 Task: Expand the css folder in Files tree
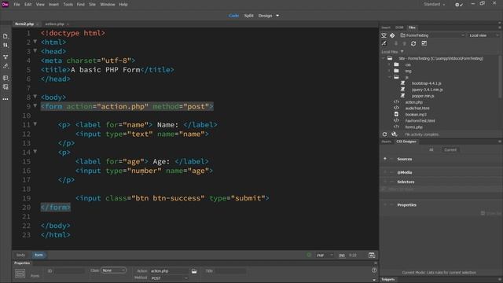click(x=390, y=64)
